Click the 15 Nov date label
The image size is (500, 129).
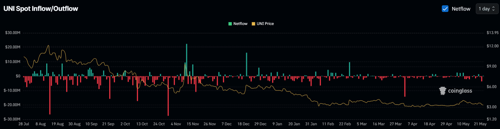[193, 124]
